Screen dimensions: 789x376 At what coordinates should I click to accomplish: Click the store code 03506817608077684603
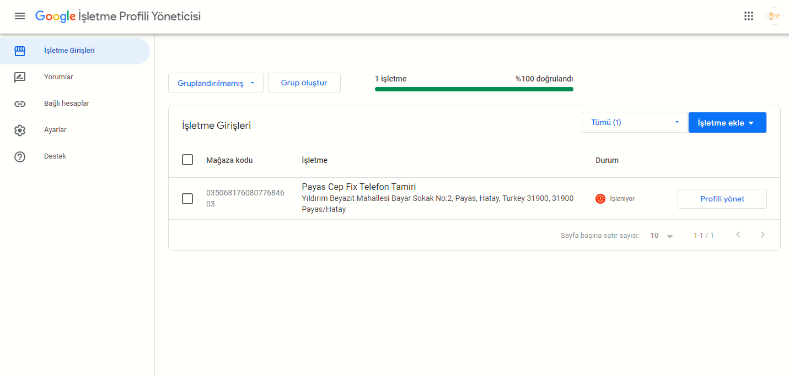coord(245,198)
